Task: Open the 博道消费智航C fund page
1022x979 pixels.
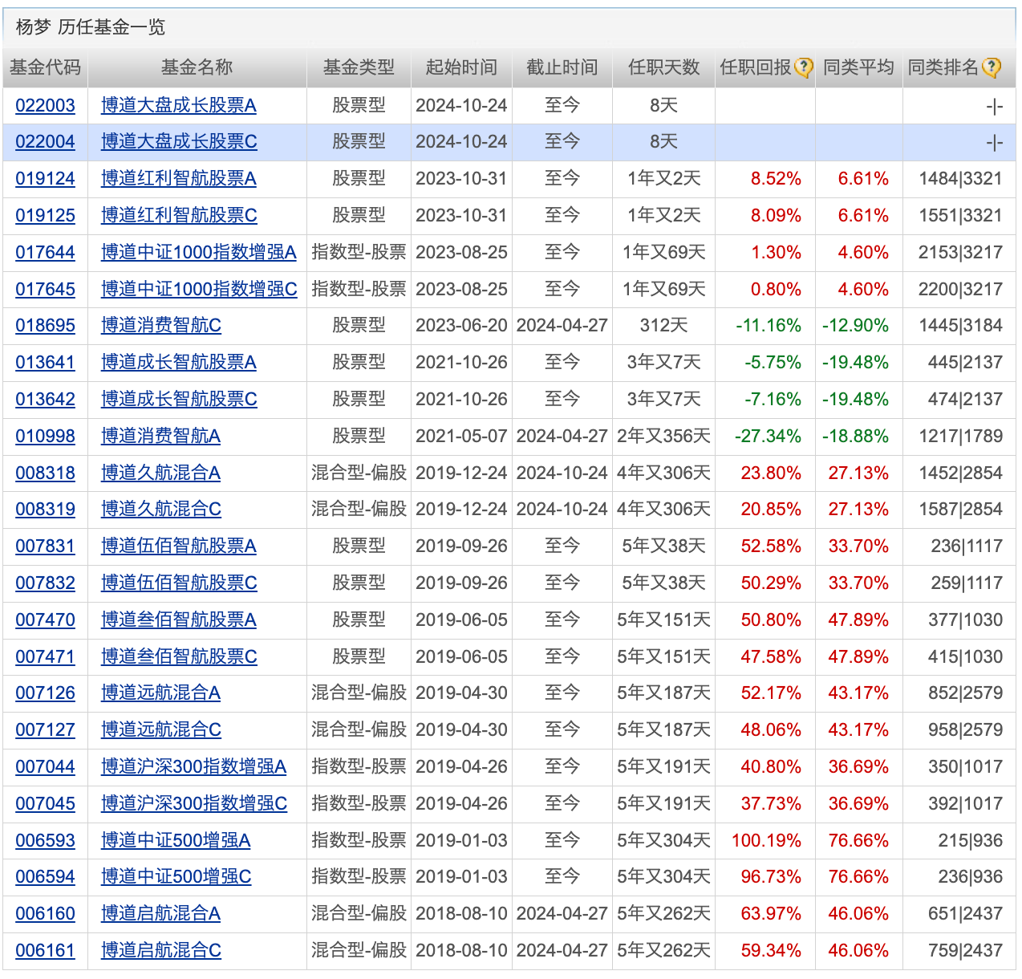Action: click(x=161, y=326)
